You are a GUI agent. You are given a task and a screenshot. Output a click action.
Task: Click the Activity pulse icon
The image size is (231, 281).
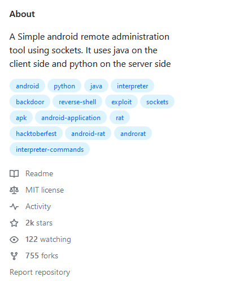point(14,206)
